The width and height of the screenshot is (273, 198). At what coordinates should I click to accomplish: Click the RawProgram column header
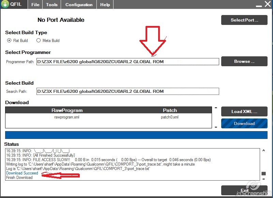[67, 110]
